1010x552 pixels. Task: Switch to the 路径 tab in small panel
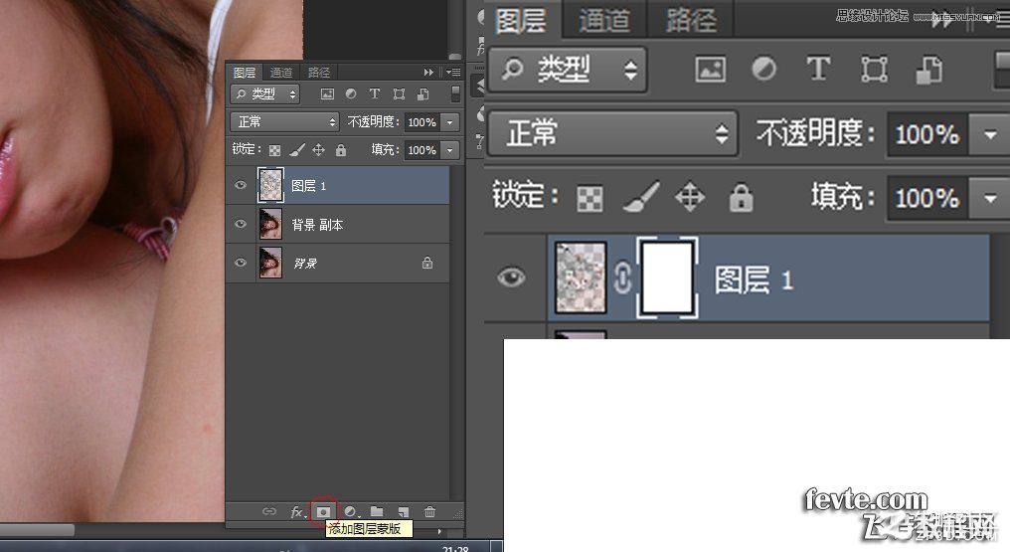[319, 73]
